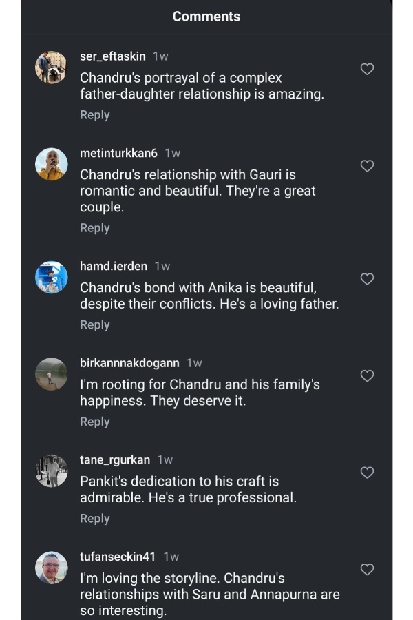Like hamd.ierden's comment with the heart icon
413x620 pixels.
click(367, 279)
